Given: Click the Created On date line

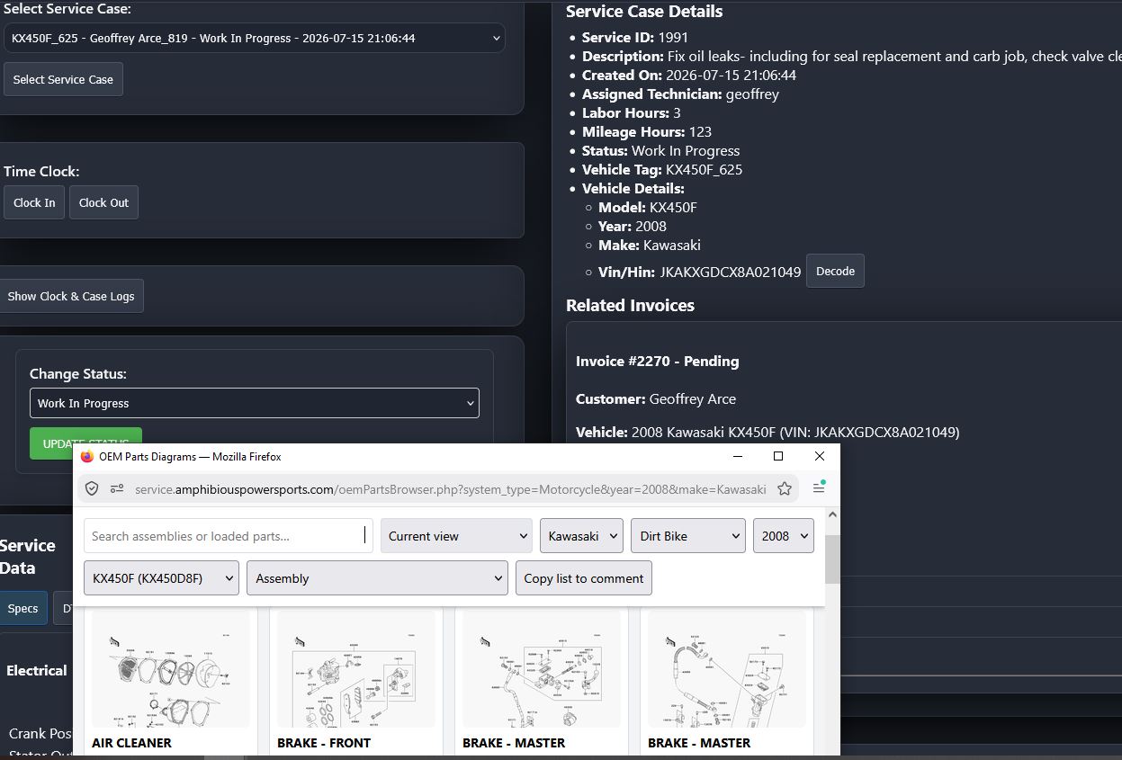Looking at the screenshot, I should click(x=689, y=75).
